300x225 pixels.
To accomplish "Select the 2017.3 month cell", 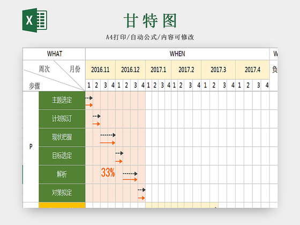I will (219, 70).
